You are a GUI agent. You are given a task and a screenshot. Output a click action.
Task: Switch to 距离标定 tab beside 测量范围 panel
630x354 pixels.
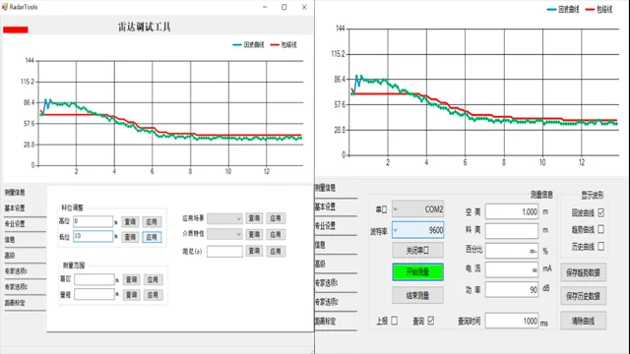15,303
